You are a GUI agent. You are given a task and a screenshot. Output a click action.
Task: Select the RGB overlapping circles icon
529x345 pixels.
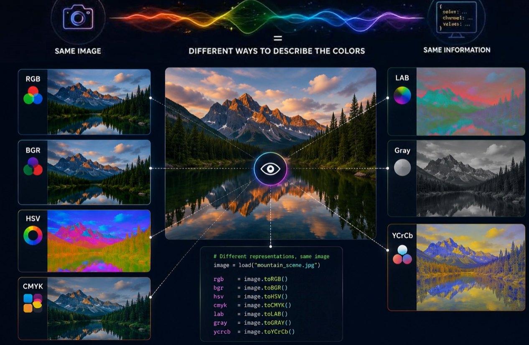tap(33, 95)
